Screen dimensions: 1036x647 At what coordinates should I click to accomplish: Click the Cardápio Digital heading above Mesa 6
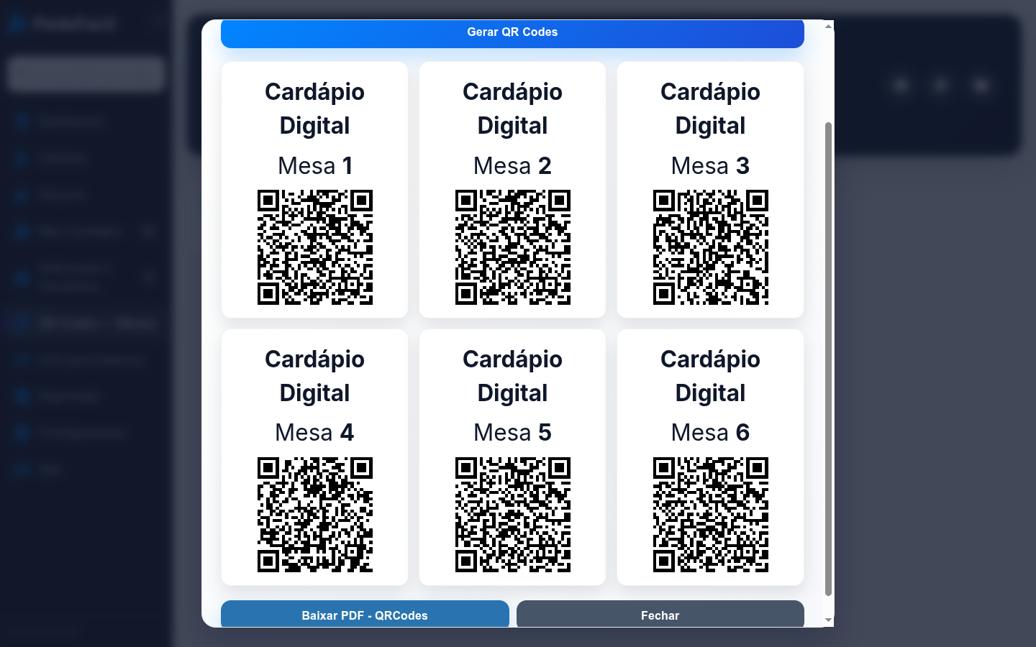(710, 376)
